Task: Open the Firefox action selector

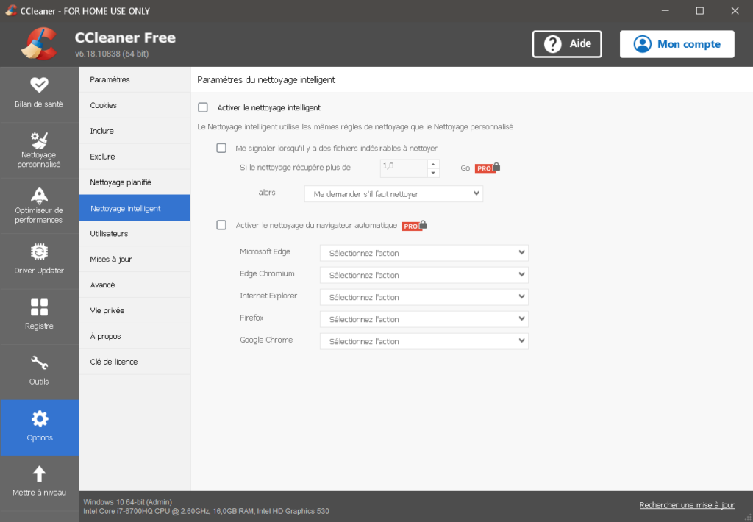Action: pyautogui.click(x=424, y=318)
